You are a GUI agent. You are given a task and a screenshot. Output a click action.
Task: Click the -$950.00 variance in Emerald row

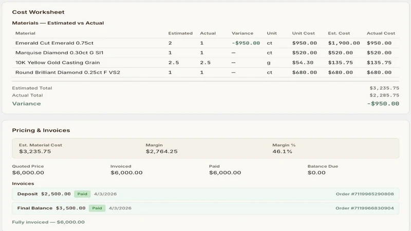(246, 43)
